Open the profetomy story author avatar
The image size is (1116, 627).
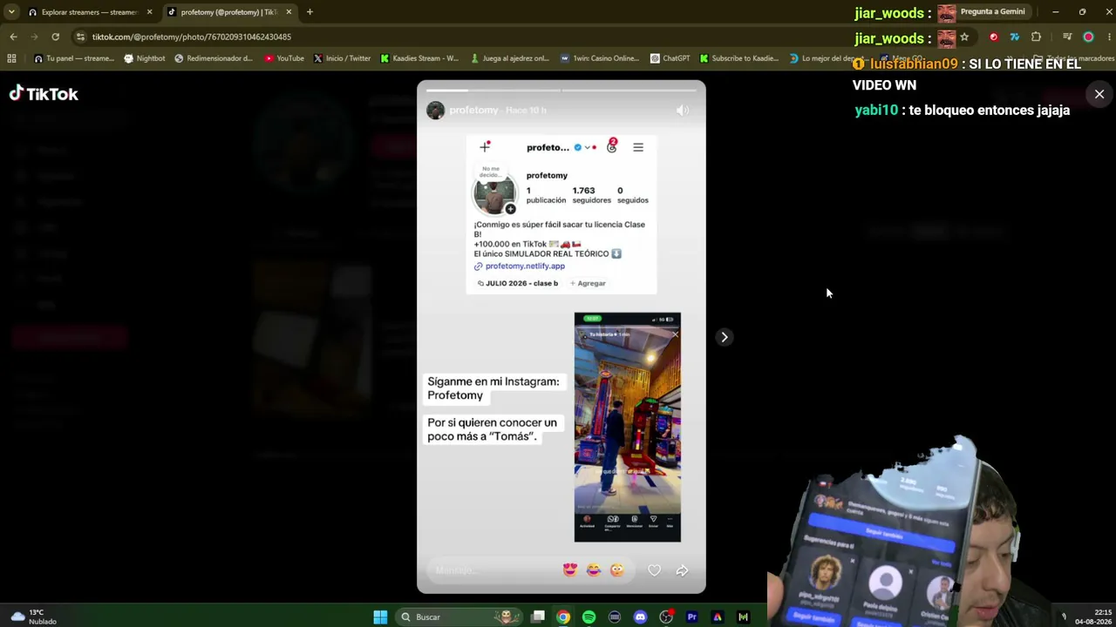[435, 111]
